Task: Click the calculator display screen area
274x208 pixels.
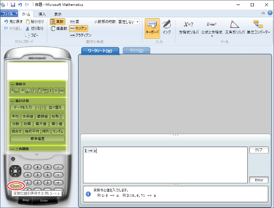Action: tap(37, 71)
